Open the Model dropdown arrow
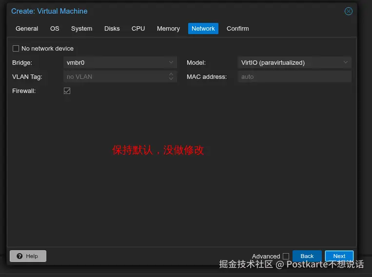 click(x=345, y=62)
